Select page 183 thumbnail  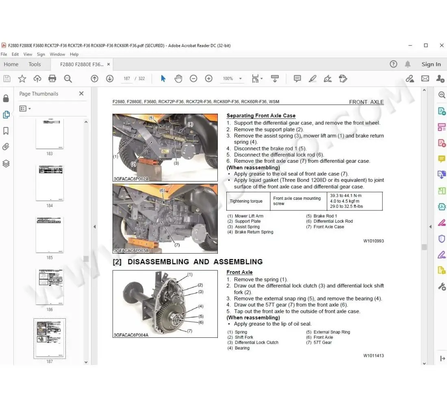(x=50, y=133)
